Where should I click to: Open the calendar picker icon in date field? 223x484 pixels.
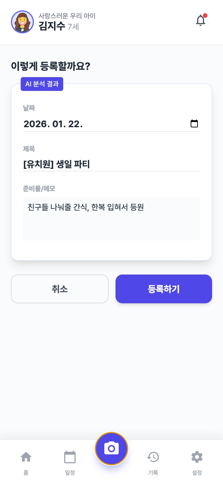pyautogui.click(x=194, y=124)
